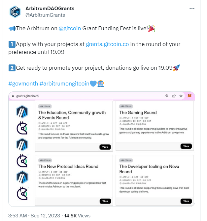Click the @ArbitrumGrants handle
Screen dimensions: 207x221
45,15
